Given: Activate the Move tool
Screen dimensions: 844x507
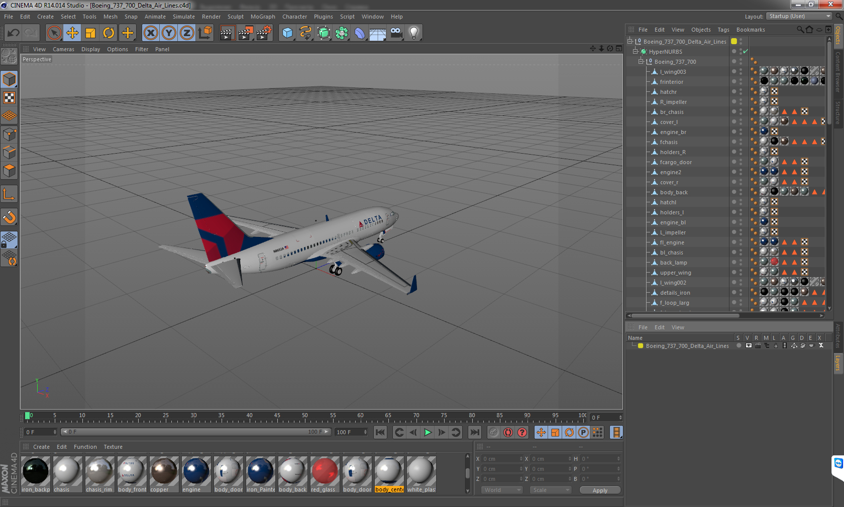Looking at the screenshot, I should 72,33.
